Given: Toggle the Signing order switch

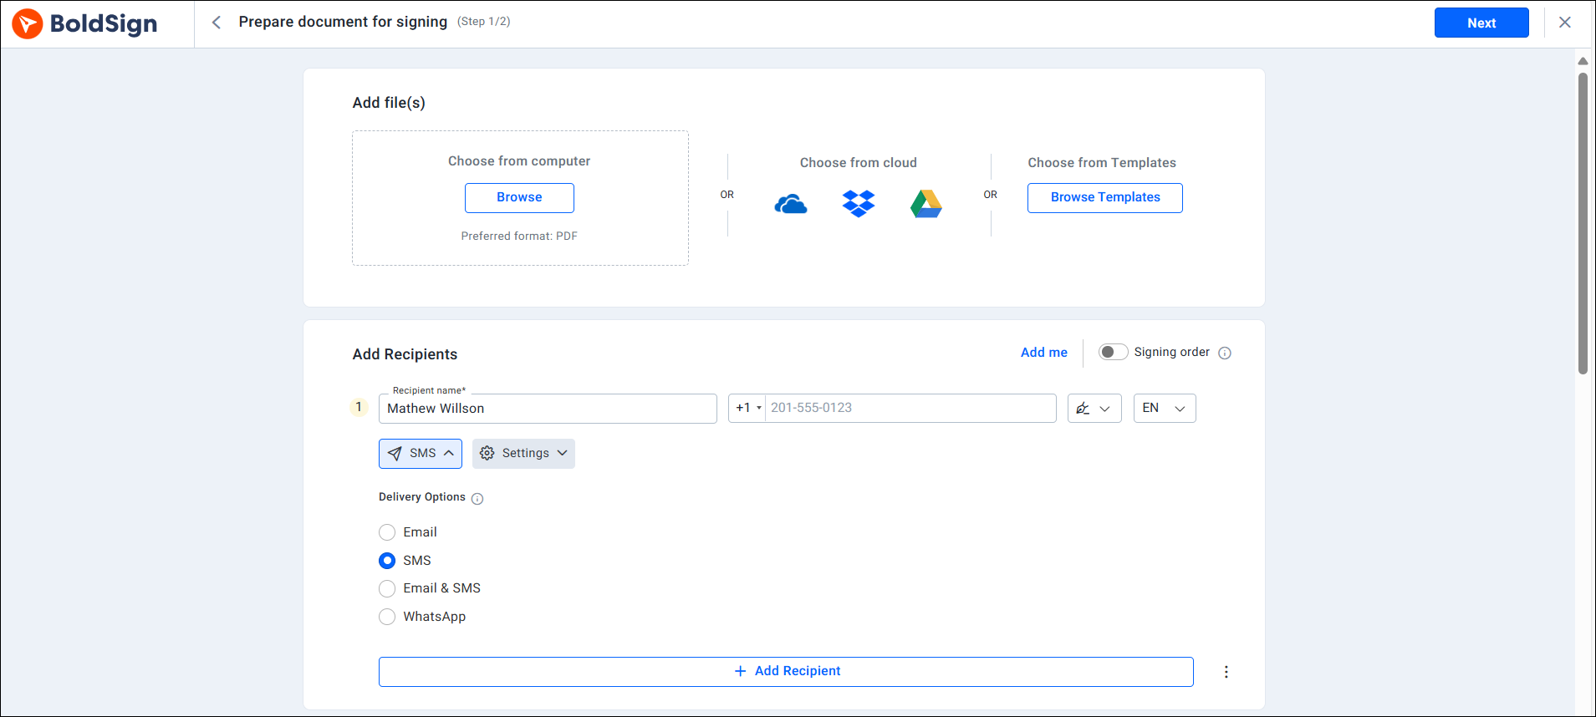Looking at the screenshot, I should [x=1113, y=352].
